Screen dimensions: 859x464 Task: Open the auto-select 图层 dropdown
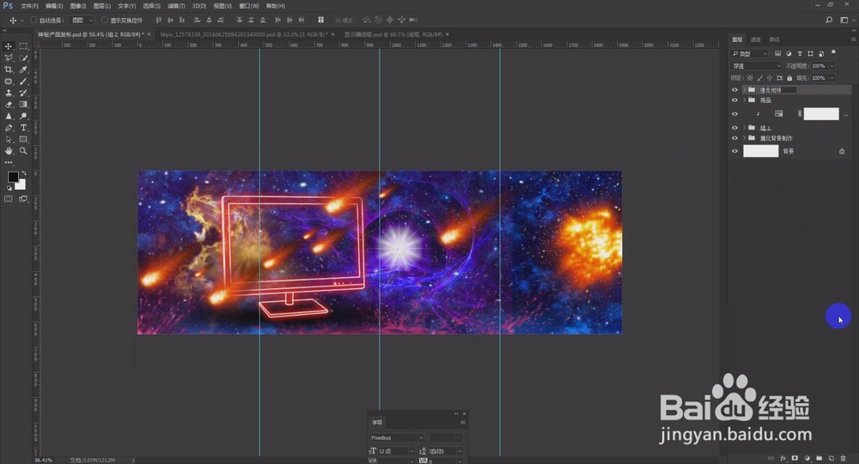click(x=82, y=21)
